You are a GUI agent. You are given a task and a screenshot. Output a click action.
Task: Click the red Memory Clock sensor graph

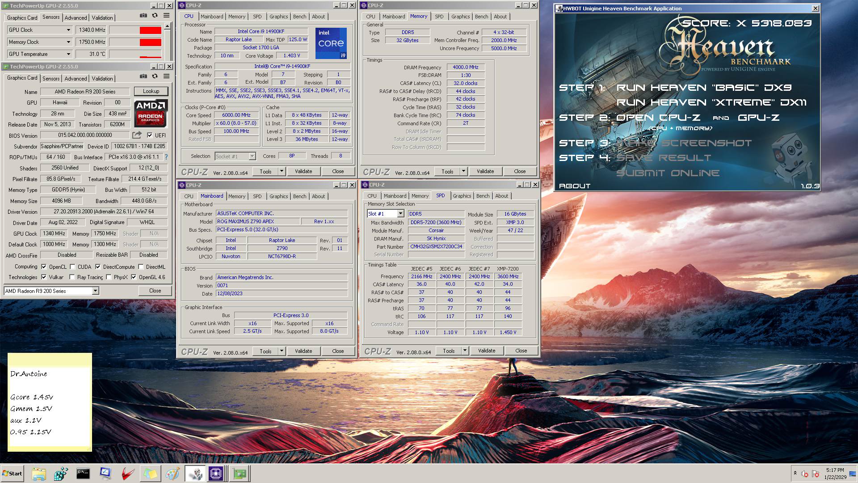[135, 42]
